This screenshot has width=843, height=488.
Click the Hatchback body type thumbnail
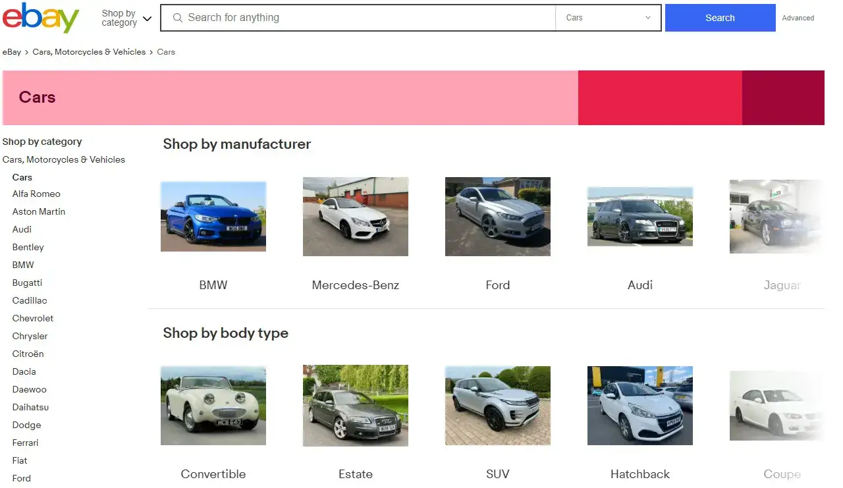pyautogui.click(x=640, y=405)
